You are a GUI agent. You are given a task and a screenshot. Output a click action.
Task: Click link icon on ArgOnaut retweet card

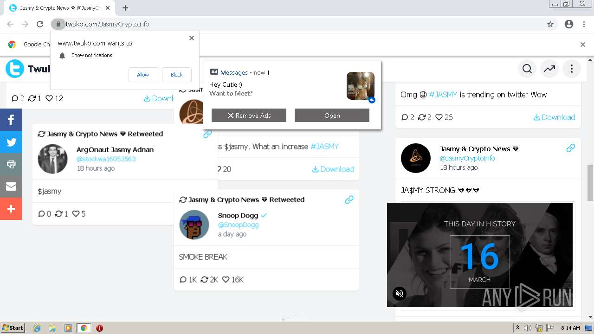point(207,134)
